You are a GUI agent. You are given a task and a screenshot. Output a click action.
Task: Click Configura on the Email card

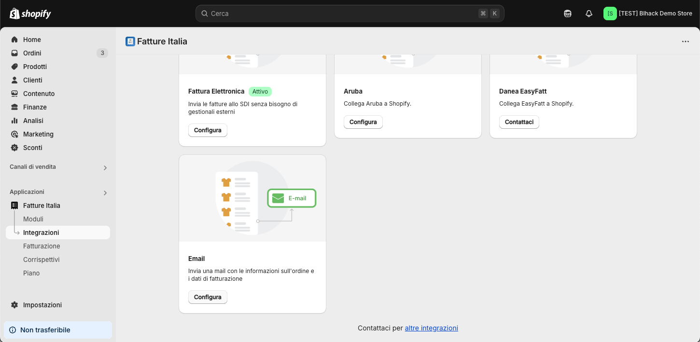point(208,297)
